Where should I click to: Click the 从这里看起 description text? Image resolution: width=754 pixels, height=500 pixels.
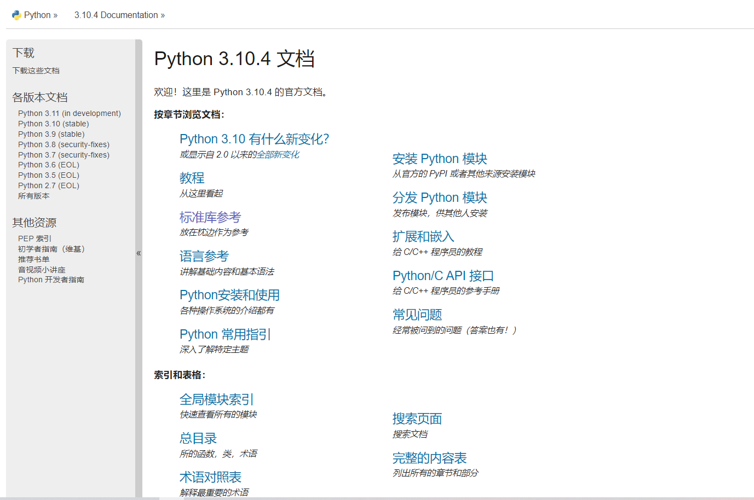coord(202,194)
